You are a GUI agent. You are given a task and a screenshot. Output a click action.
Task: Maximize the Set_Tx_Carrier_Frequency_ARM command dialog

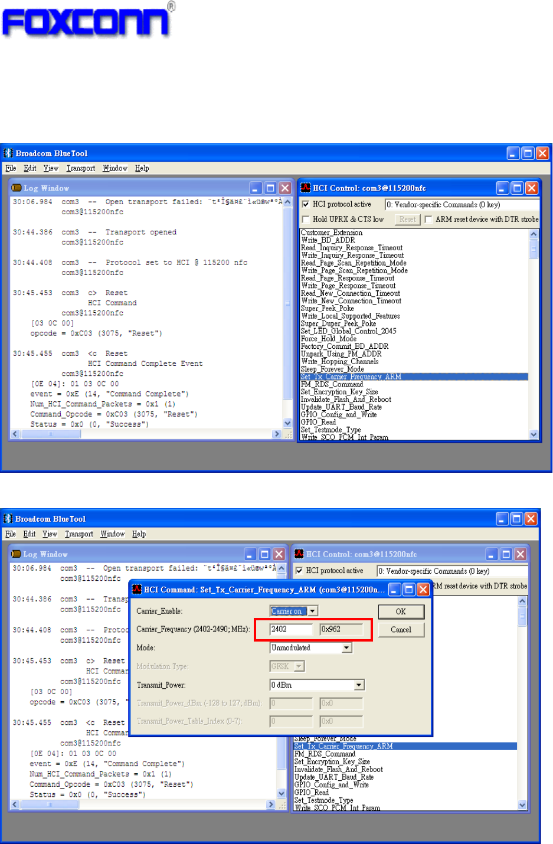pos(408,590)
